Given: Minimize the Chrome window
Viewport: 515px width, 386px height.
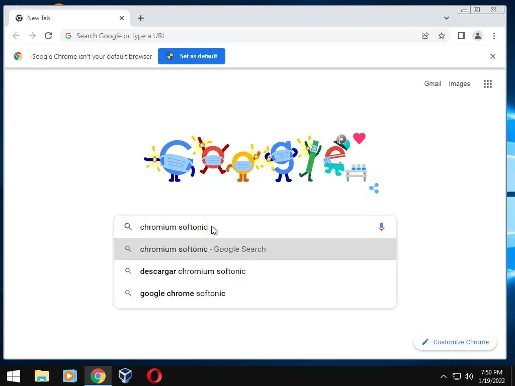Looking at the screenshot, I should [x=464, y=10].
